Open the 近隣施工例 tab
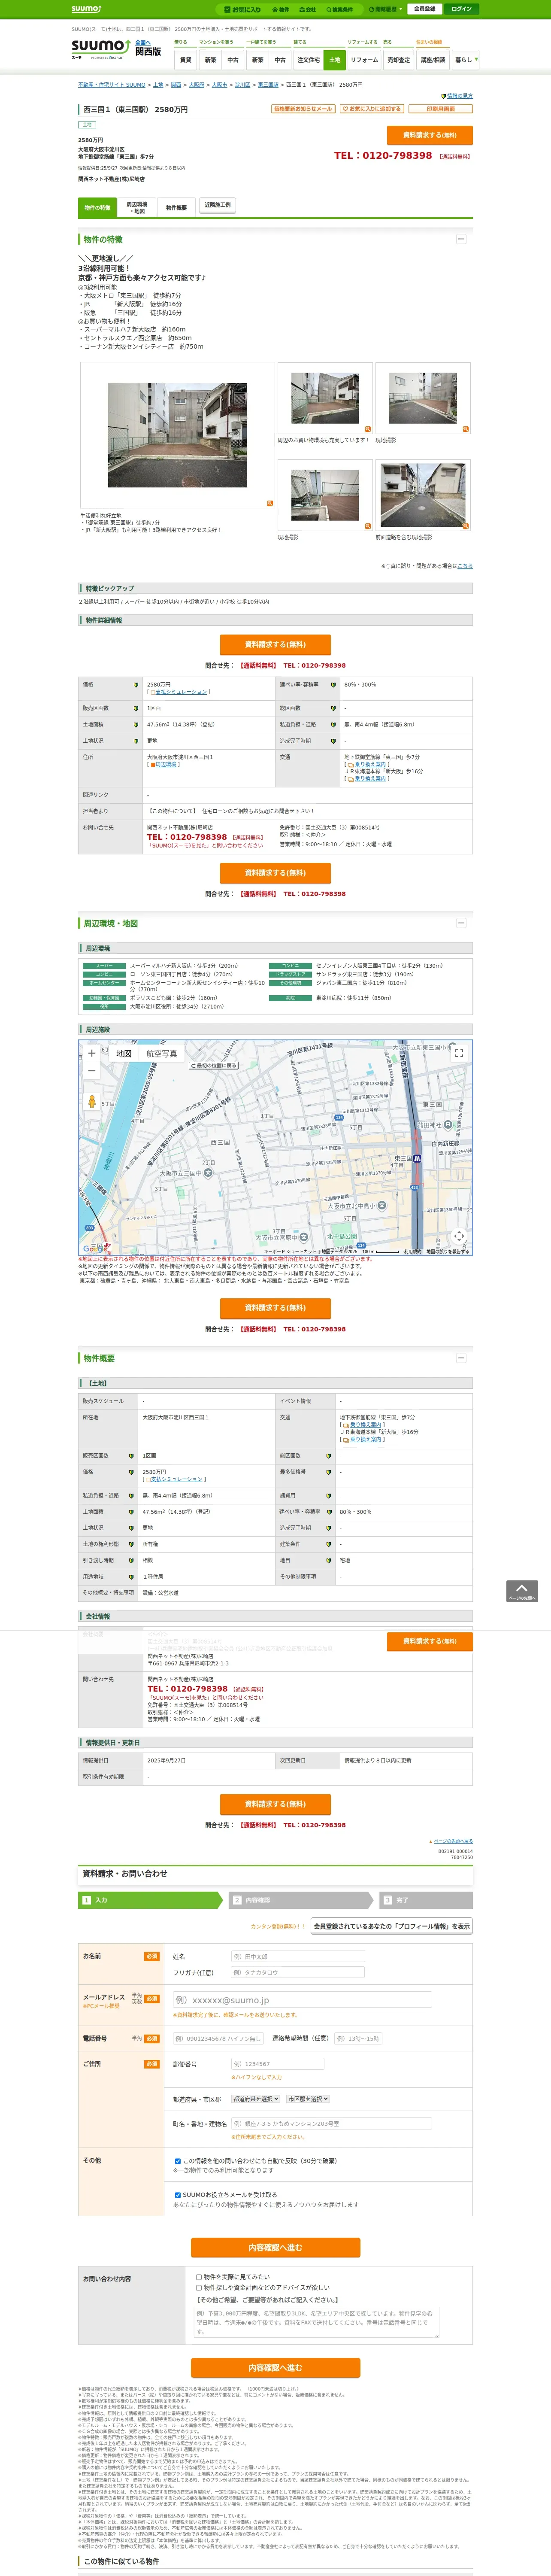 coord(217,205)
